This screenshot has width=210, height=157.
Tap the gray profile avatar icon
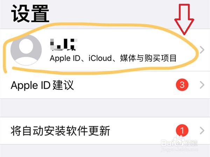[26, 50]
